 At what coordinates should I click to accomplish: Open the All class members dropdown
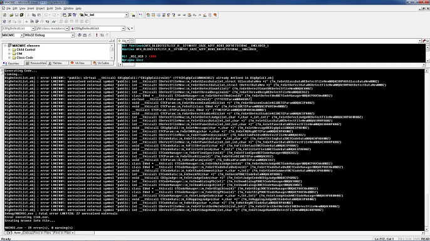(x=67, y=29)
